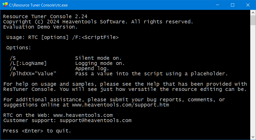
Task: Click the scrollbar up arrow
Action: 253,13
